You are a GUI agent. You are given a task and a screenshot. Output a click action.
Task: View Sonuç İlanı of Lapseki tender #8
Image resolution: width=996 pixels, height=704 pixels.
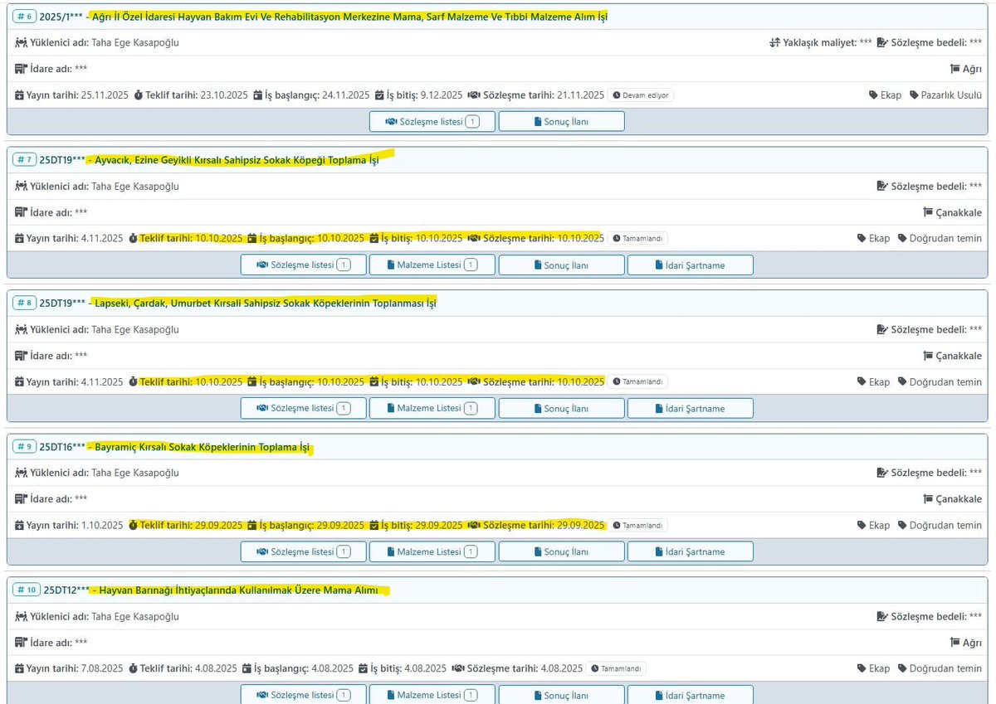(562, 408)
